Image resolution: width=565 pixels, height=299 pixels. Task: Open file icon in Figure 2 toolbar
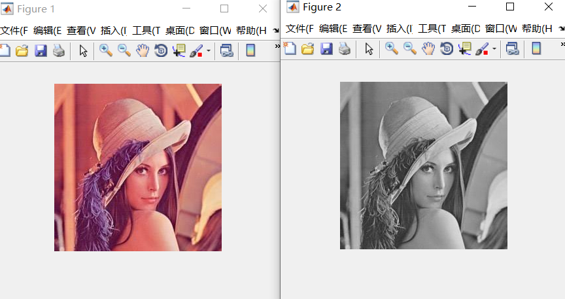[308, 48]
